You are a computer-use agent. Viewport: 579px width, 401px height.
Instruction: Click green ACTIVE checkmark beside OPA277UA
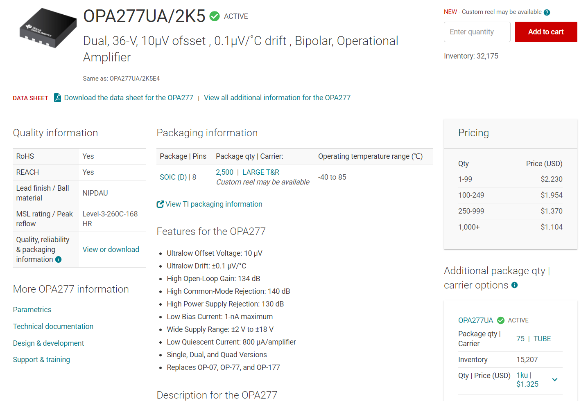(x=501, y=320)
